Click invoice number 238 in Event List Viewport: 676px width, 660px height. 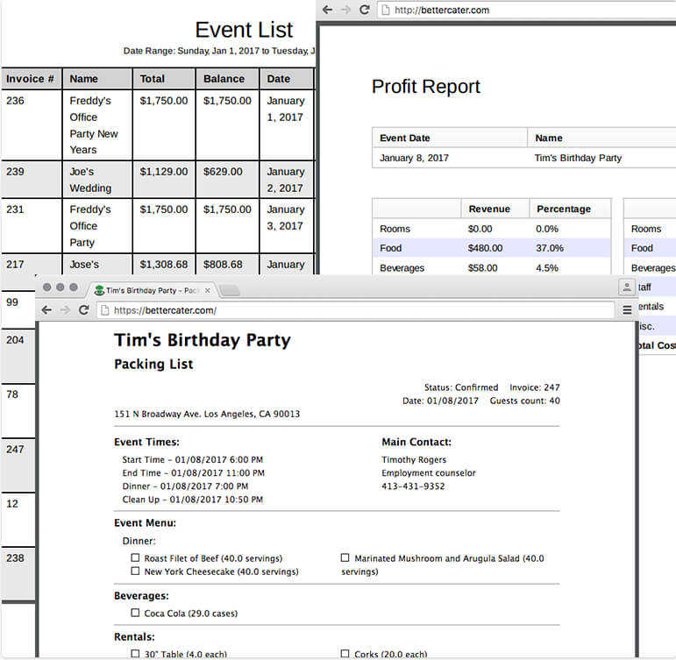(x=15, y=557)
